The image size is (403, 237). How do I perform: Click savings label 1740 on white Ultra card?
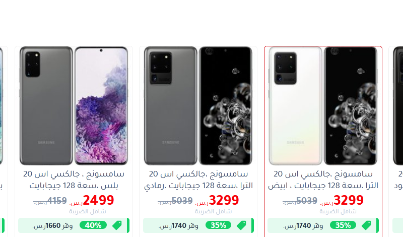tap(303, 226)
